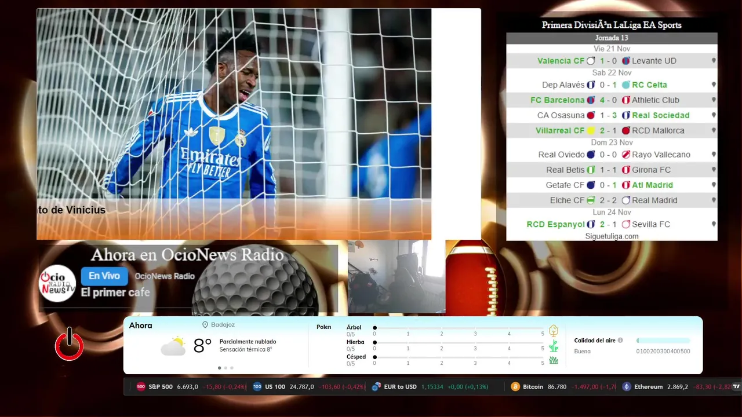Click the EUR to USD rate 1,15334
The width and height of the screenshot is (742, 417).
tap(432, 387)
